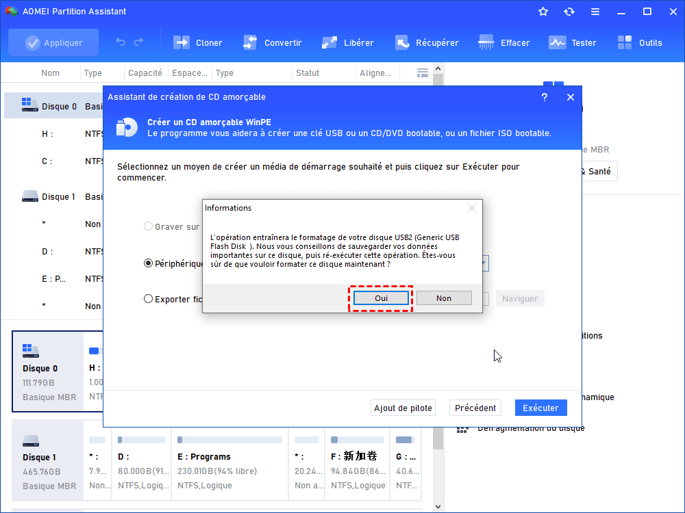The image size is (685, 513).
Task: Click the star favorites icon in title bar
Action: click(x=543, y=12)
